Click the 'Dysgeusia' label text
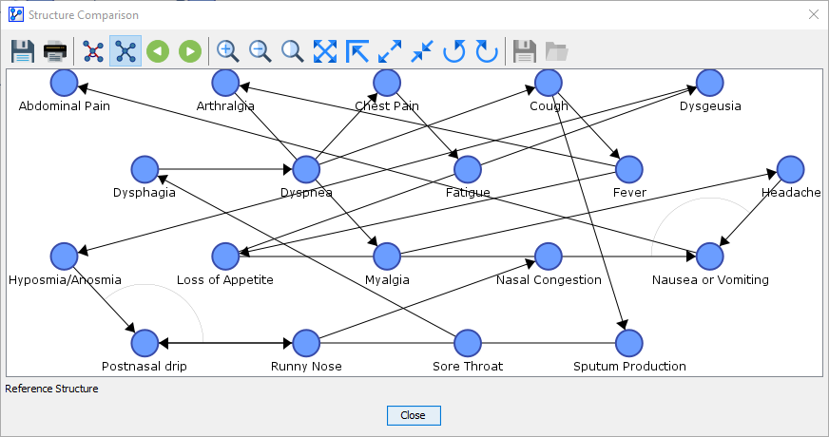This screenshot has height=437, width=829. coord(710,106)
